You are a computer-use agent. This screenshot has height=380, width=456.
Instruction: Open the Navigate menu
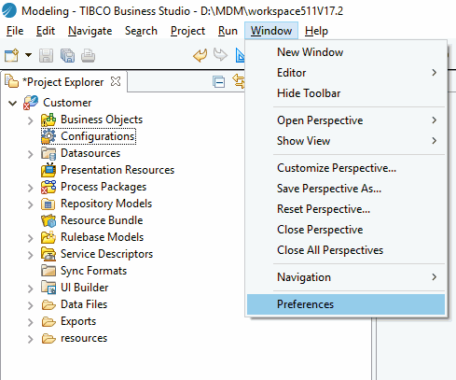click(90, 31)
